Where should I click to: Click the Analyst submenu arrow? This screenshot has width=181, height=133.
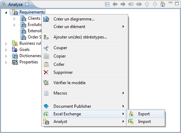123,122
